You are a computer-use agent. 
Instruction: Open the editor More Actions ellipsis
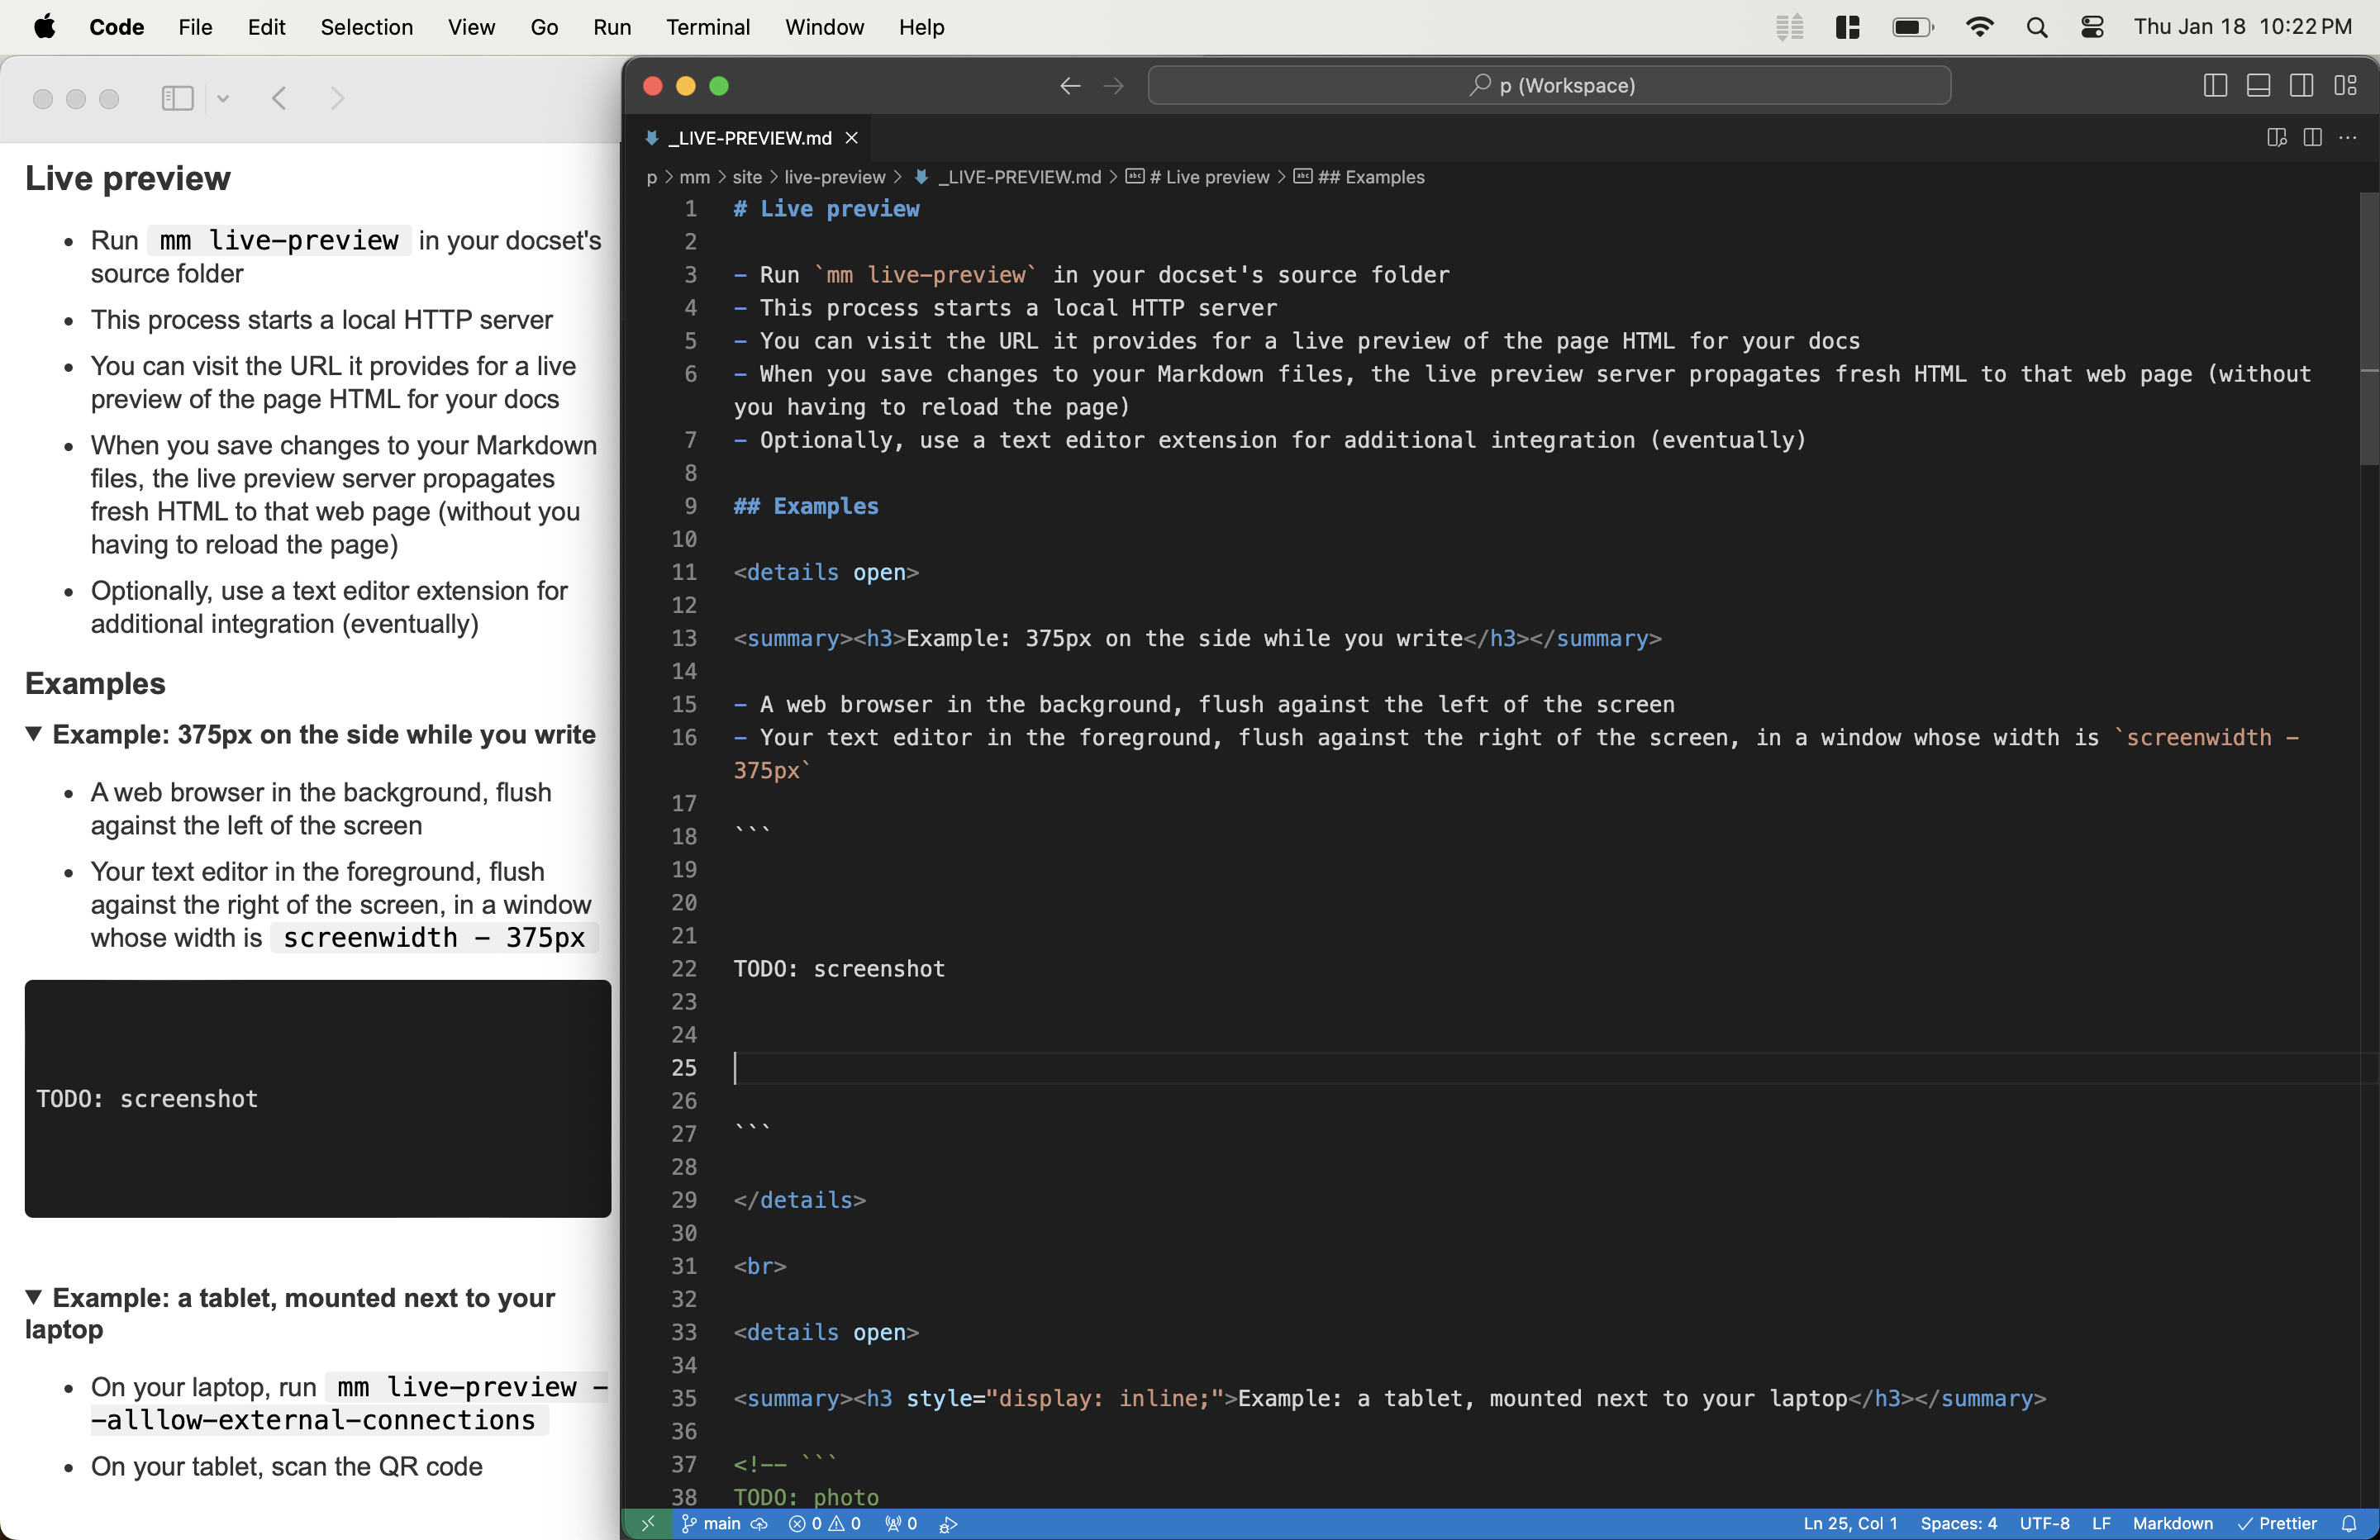point(2348,138)
